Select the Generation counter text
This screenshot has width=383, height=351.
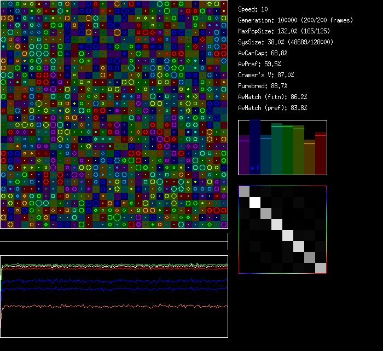[288, 20]
